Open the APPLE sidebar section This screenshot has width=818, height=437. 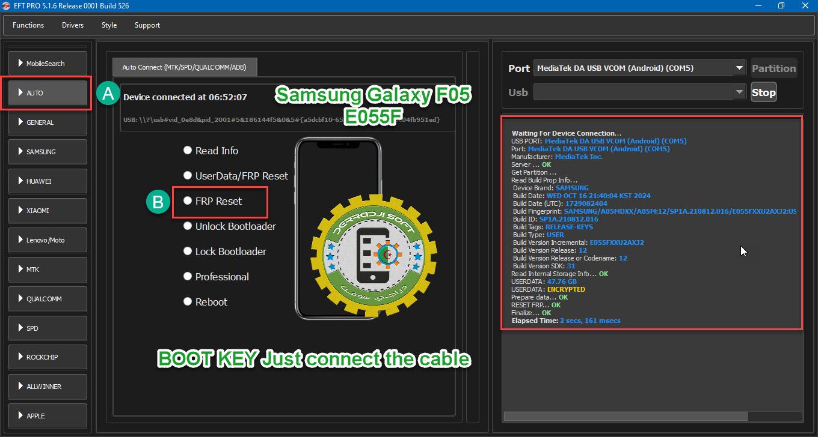point(48,416)
